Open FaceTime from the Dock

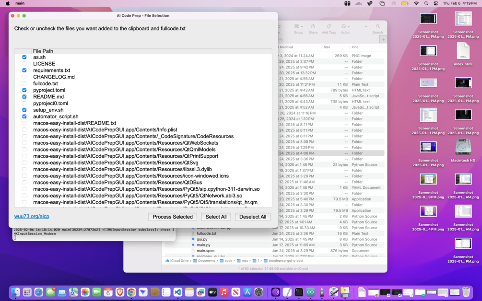coord(96,292)
